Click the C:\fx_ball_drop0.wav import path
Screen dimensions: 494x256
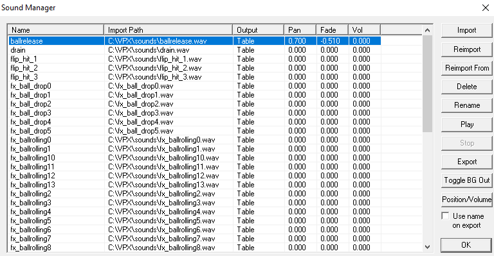[140, 86]
